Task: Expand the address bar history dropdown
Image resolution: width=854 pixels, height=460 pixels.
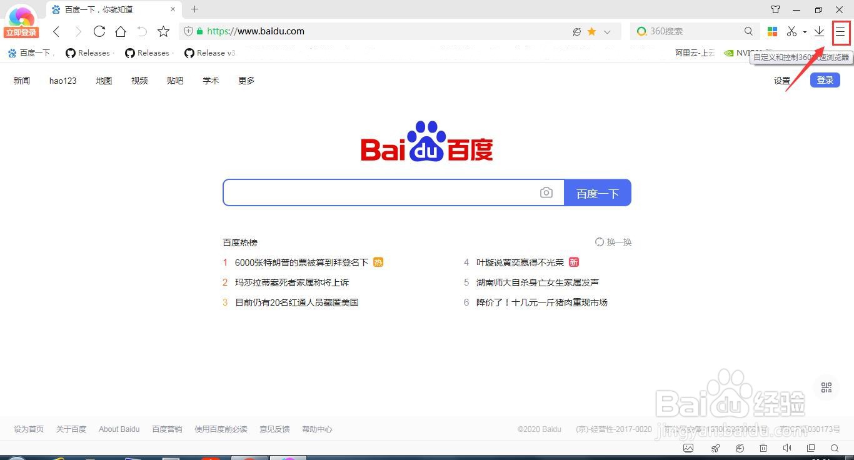Action: coord(607,32)
